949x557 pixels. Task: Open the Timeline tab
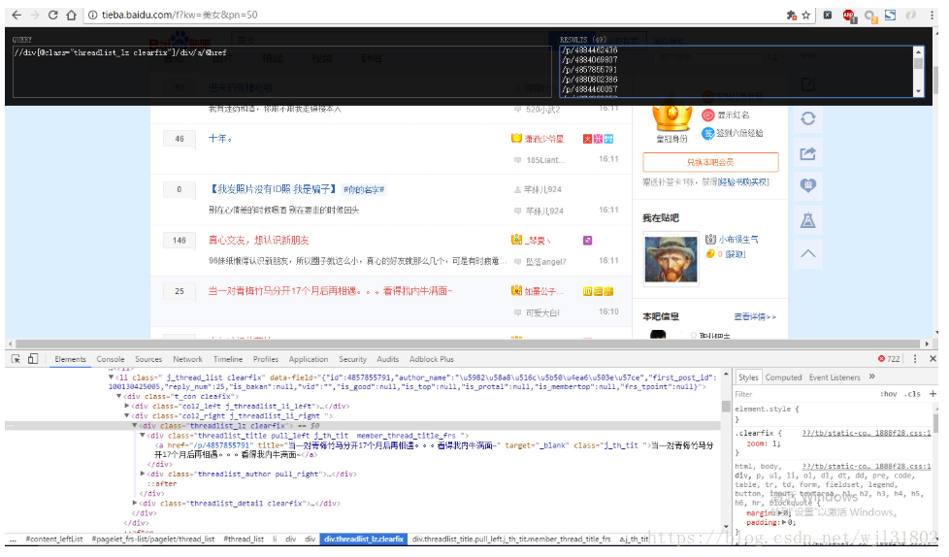pyautogui.click(x=228, y=359)
